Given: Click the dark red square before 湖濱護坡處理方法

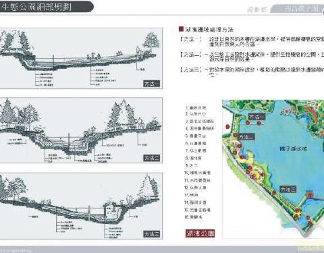Looking at the screenshot, I should click(x=181, y=29).
